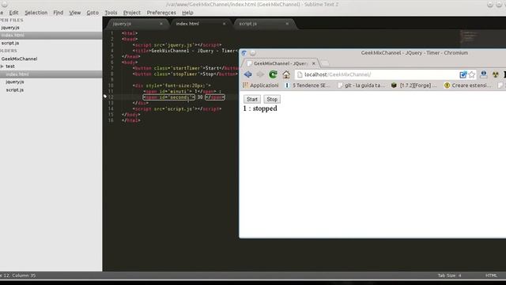Image resolution: width=506 pixels, height=285 pixels.
Task: Close the script.js editor tab
Action: [287, 24]
